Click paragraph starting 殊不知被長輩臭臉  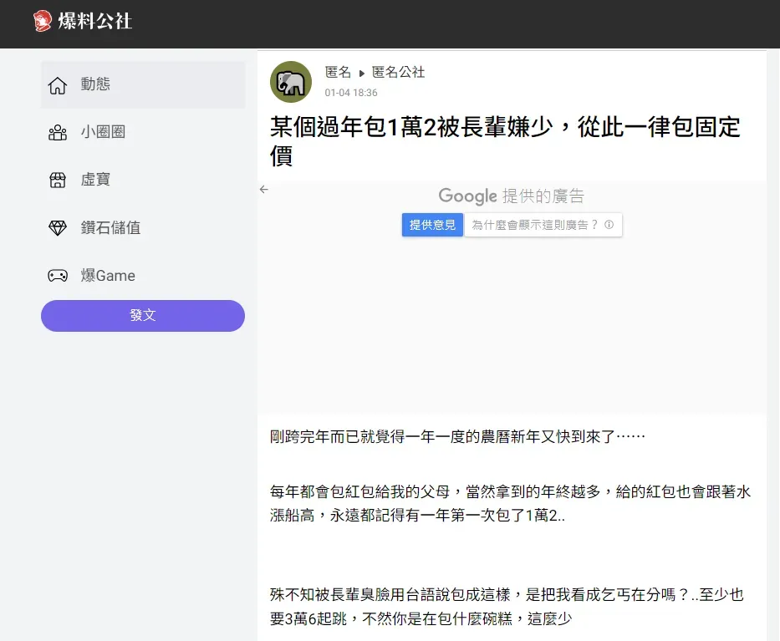pos(507,607)
